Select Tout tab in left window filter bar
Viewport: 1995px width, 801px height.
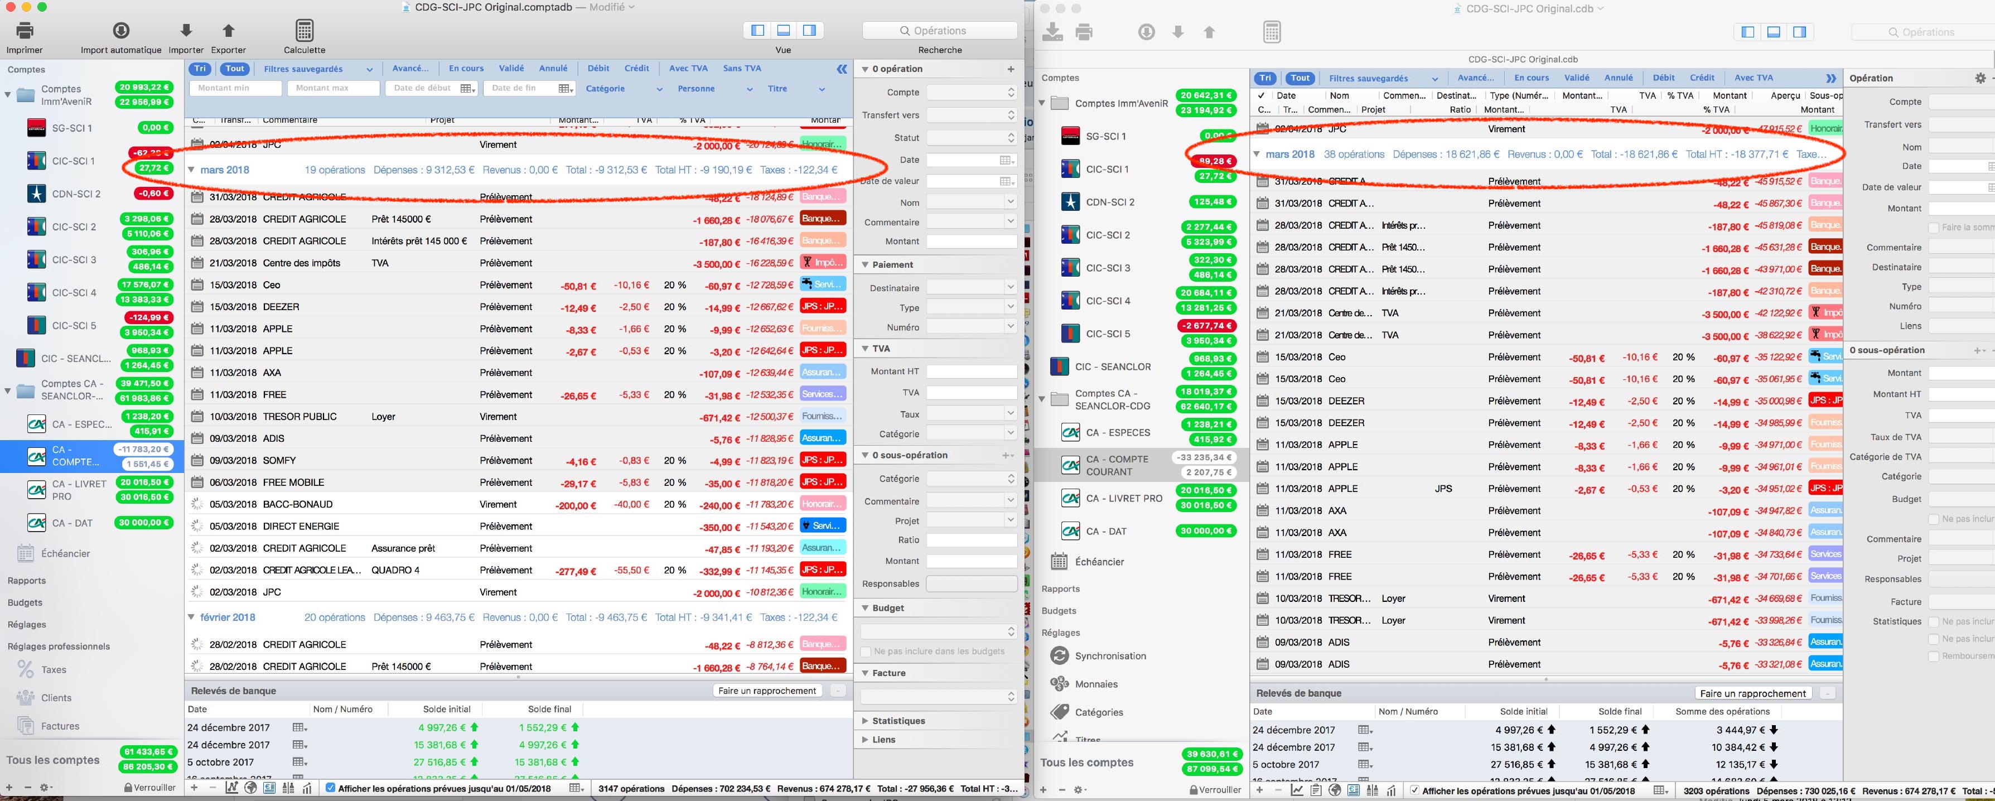235,68
